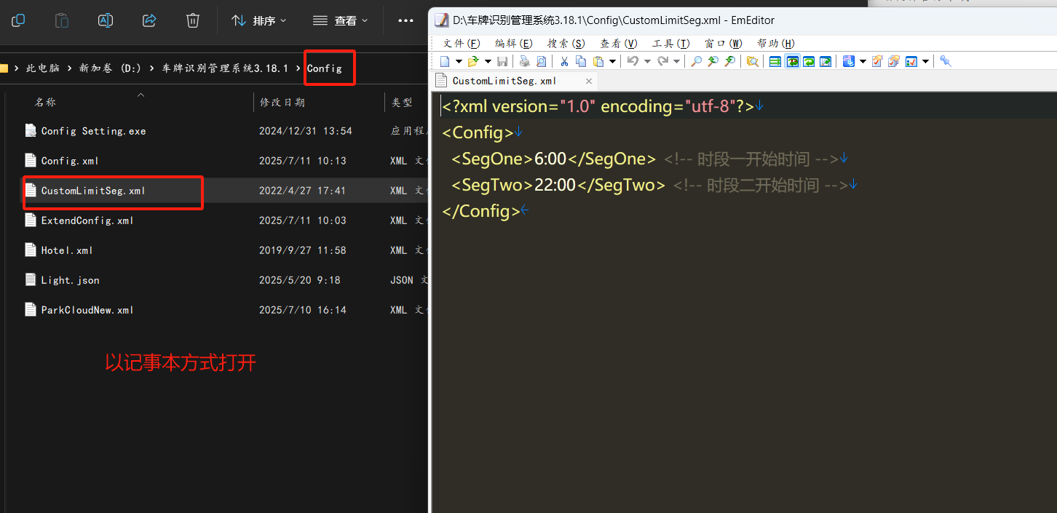Screen dimensions: 1057x513
Task: Click the Print icon in EmEditor toolbar
Action: point(524,61)
